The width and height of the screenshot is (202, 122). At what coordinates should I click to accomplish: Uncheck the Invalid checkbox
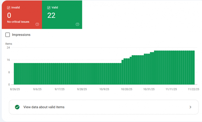(x=8, y=8)
